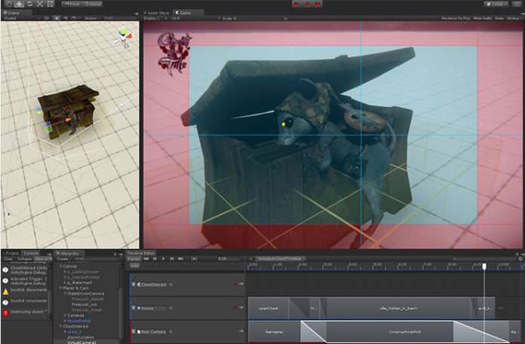The image size is (525, 344).
Task: Switch to the Project tab
Action: pyautogui.click(x=11, y=253)
